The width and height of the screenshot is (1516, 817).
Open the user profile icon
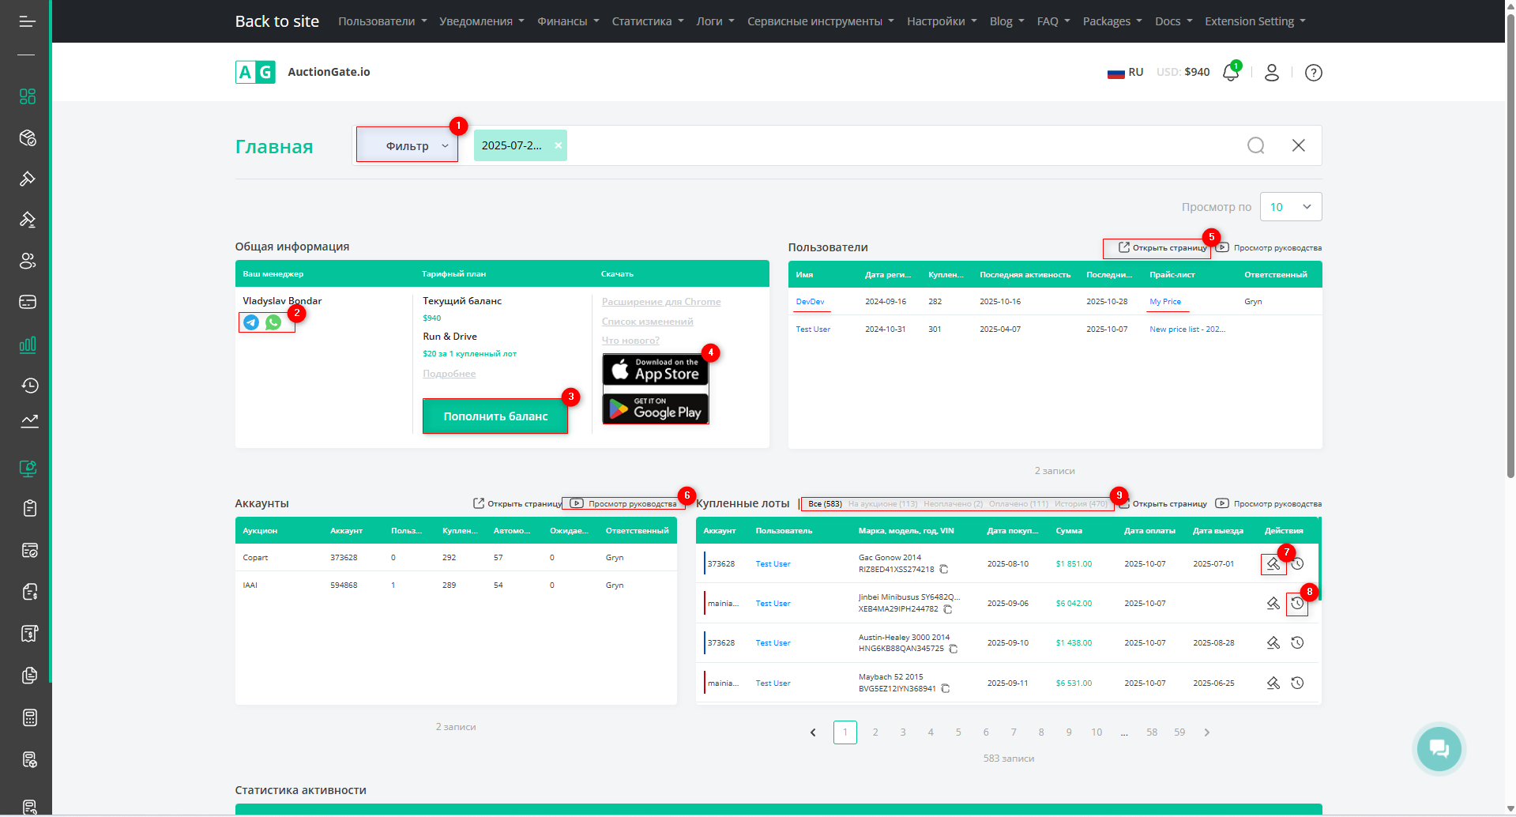[1271, 73]
